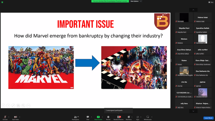Viewport: 215px width, 121px height.
Task: Click the green Share Screen button
Action: click(x=98, y=118)
